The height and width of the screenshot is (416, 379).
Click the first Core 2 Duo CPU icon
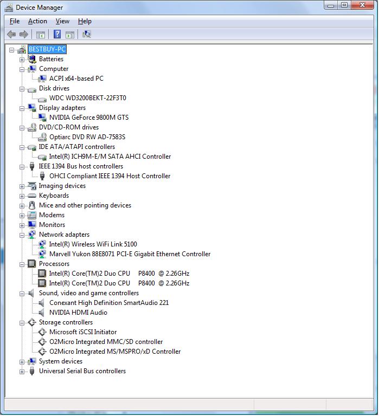tap(42, 273)
